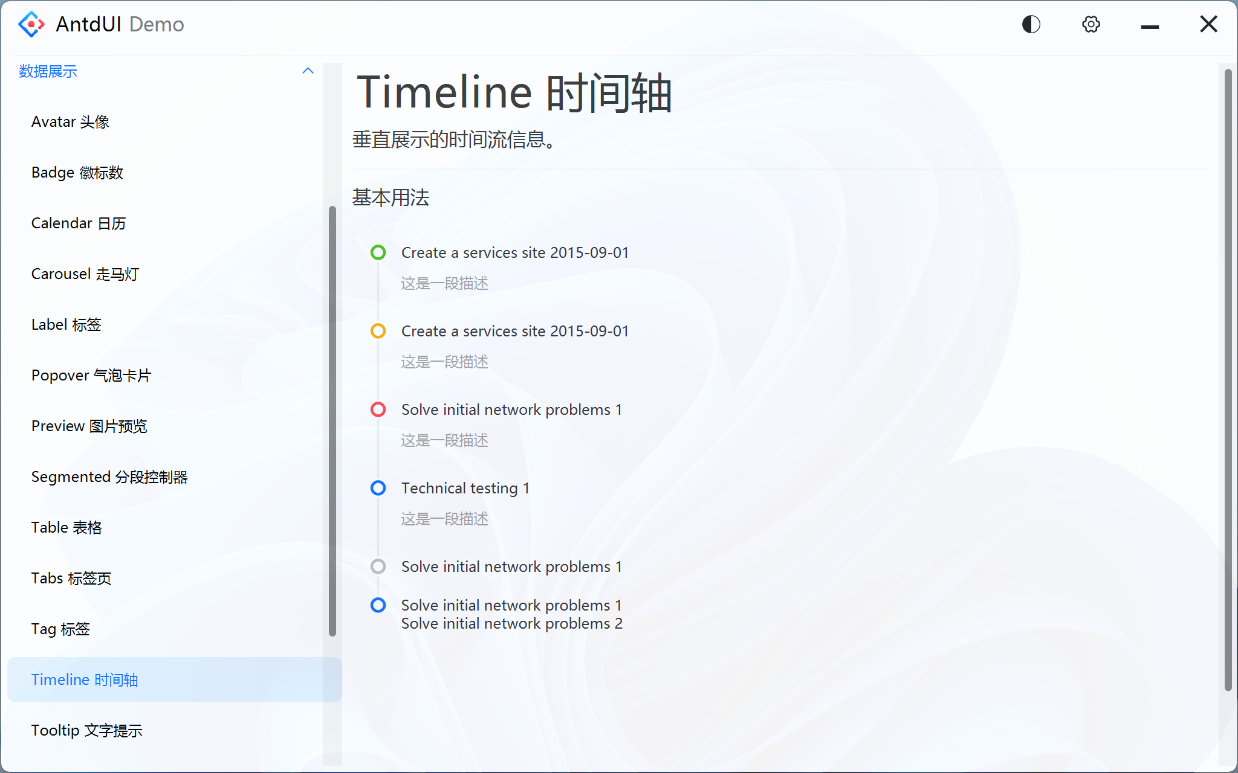Open the Avatar 头像 demo
This screenshot has width=1238, height=773.
pyautogui.click(x=70, y=121)
